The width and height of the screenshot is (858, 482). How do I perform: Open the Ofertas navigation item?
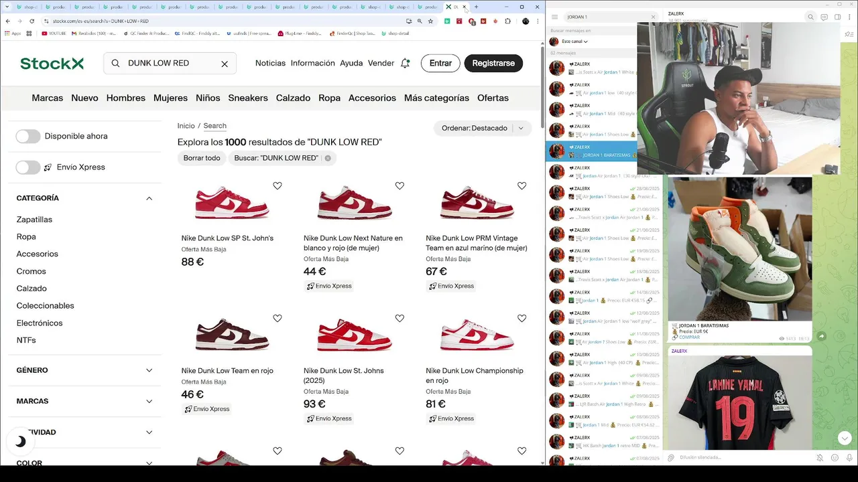[493, 98]
